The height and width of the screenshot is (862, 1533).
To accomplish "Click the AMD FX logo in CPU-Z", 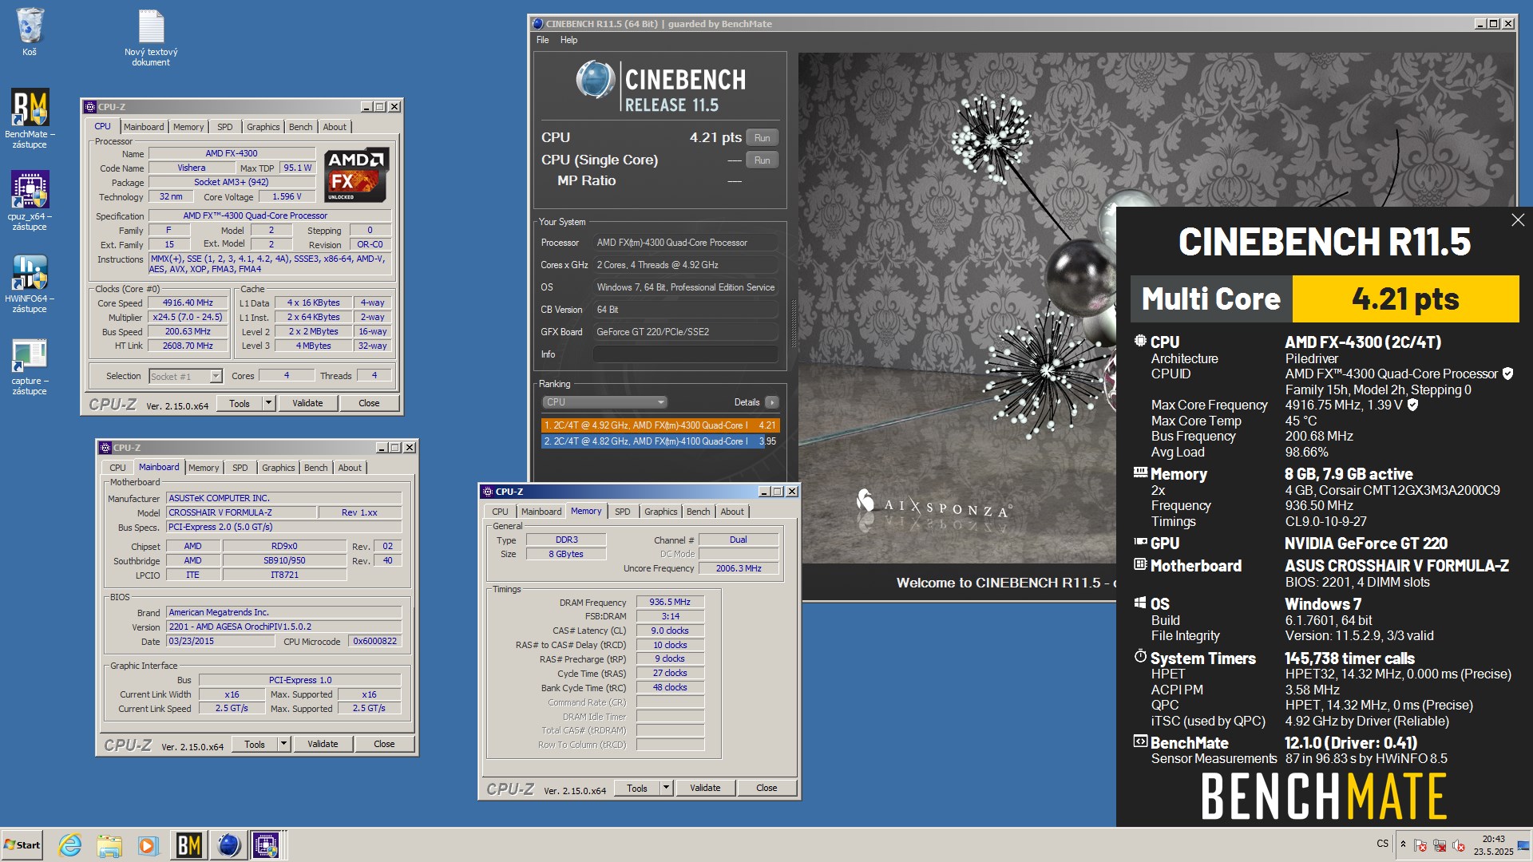I will (356, 174).
